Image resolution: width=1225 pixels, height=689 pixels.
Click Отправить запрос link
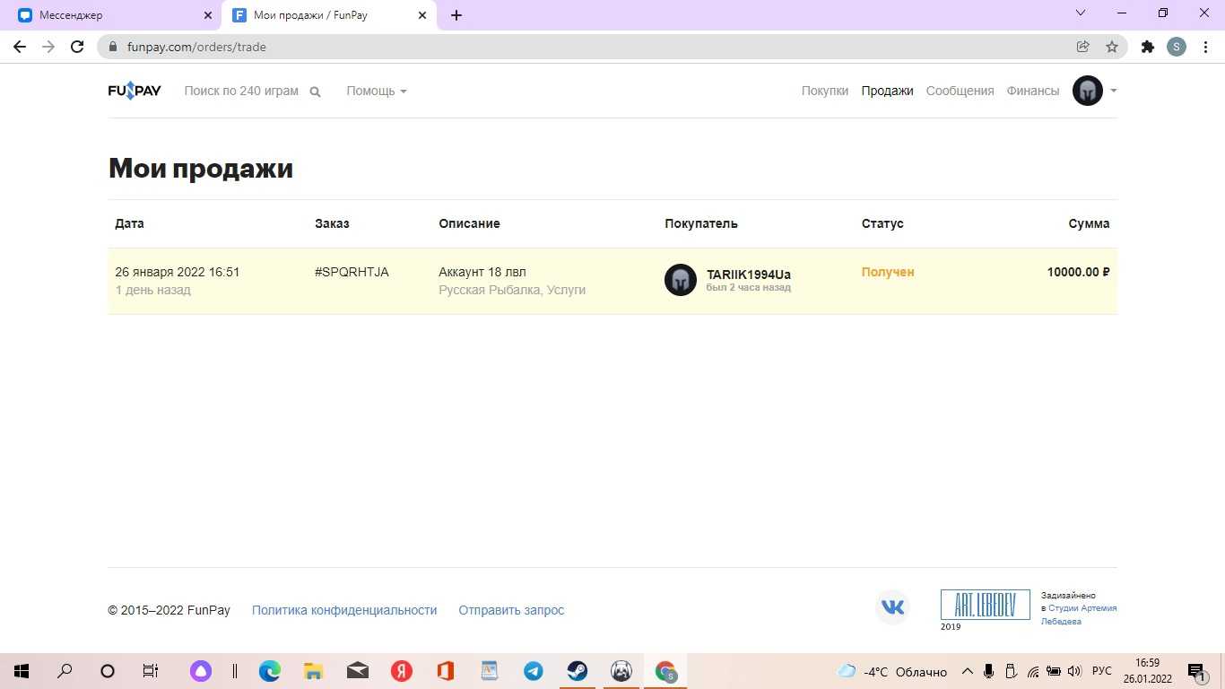click(511, 610)
